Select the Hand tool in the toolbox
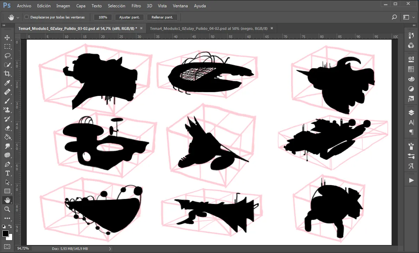This screenshot has width=419, height=253. (7, 200)
